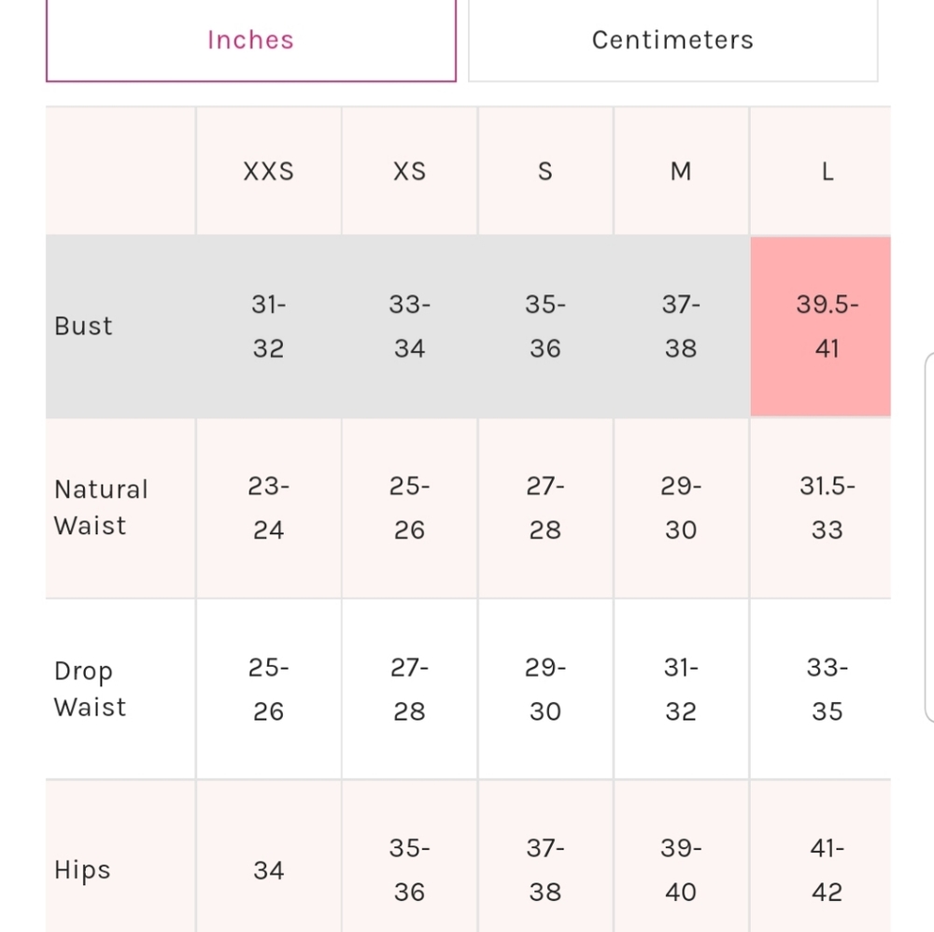The image size is (934, 932).
Task: Select the XXS bust 31-32 cell
Action: point(269,326)
